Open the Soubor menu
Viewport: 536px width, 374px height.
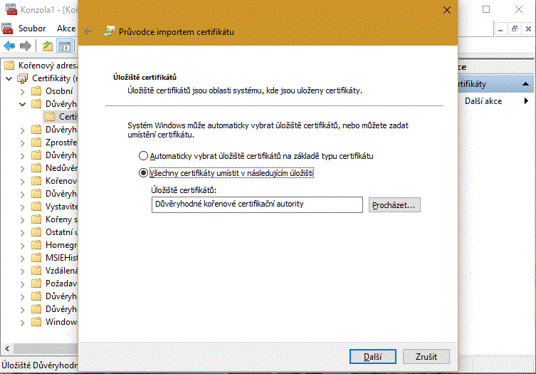pos(33,28)
